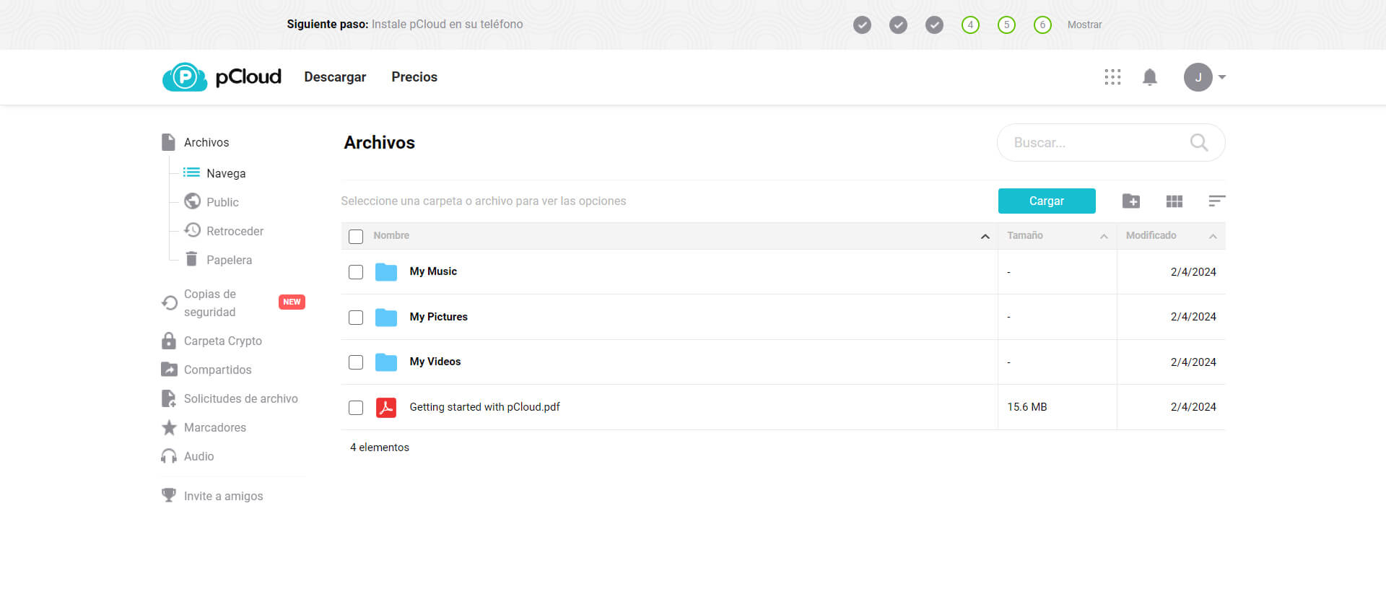
Task: Open the Precios menu
Action: [x=414, y=77]
